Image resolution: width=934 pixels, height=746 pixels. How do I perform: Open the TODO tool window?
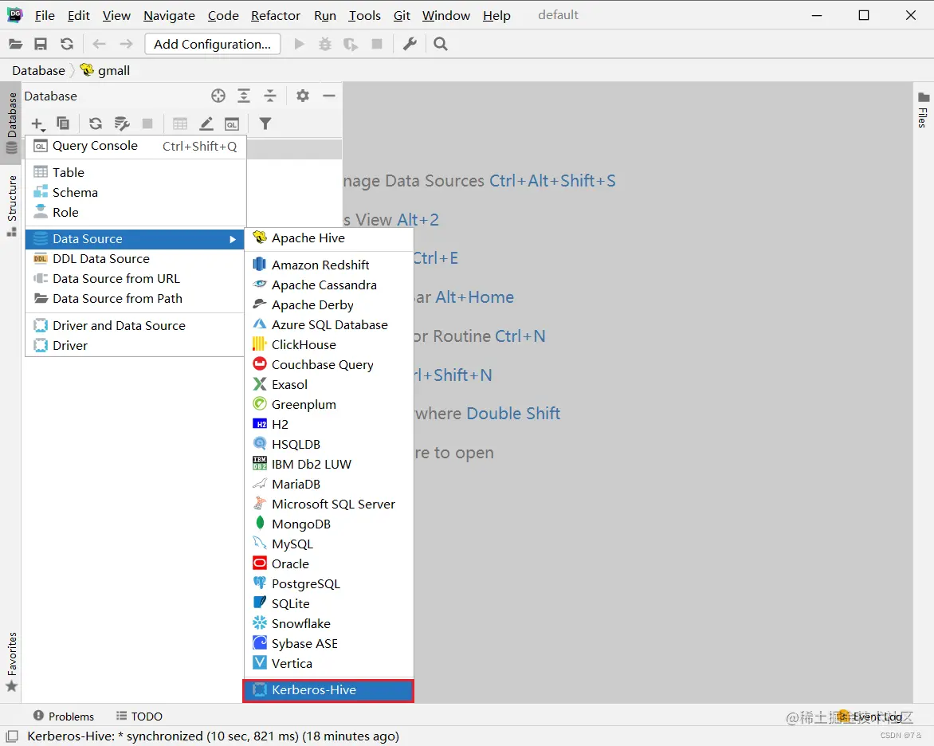pyautogui.click(x=139, y=717)
